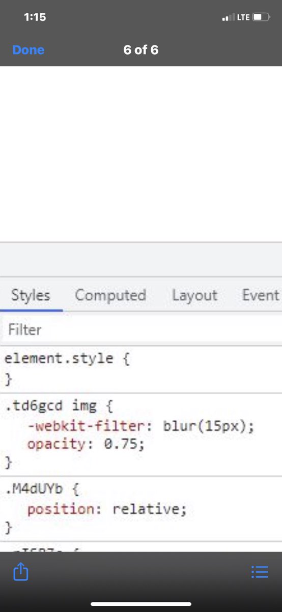This screenshot has width=282, height=612.
Task: Open the share sheet icon
Action: (21, 572)
